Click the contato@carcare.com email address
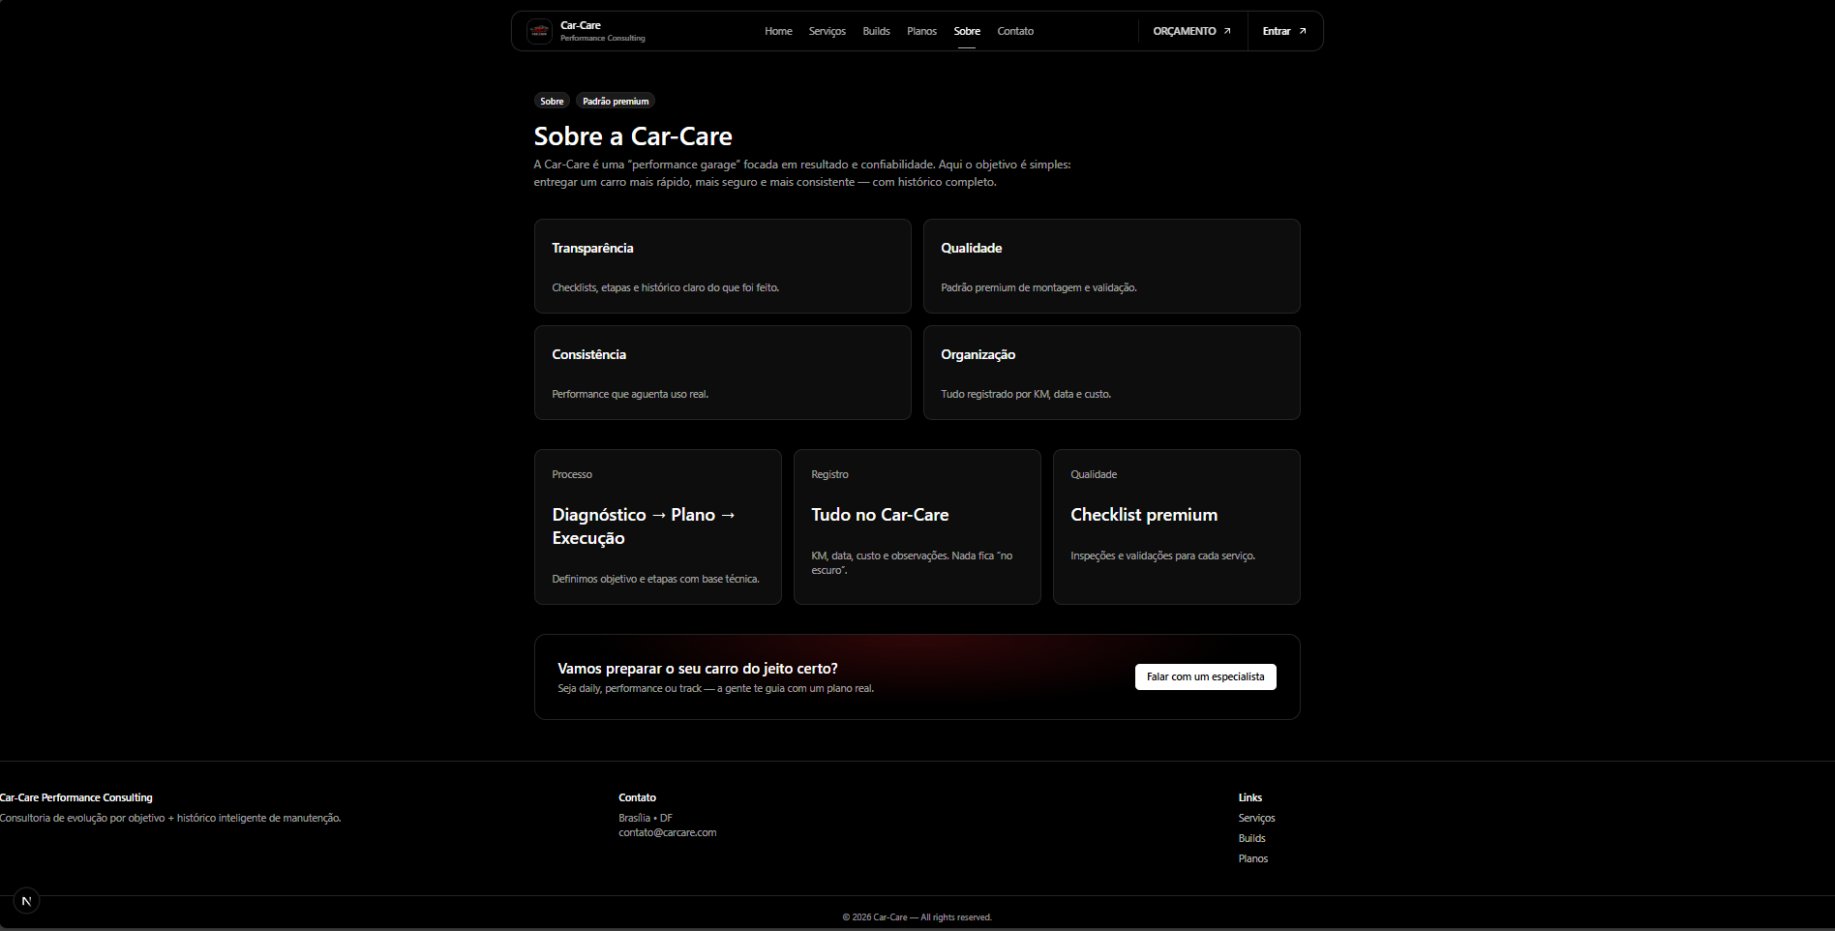 click(668, 832)
